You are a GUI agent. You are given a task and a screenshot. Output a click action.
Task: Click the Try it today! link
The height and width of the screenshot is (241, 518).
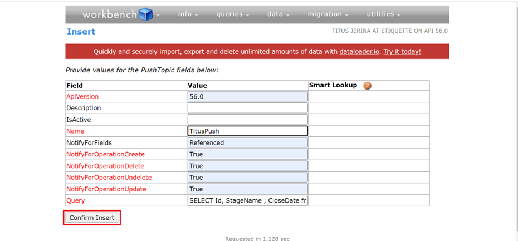402,52
